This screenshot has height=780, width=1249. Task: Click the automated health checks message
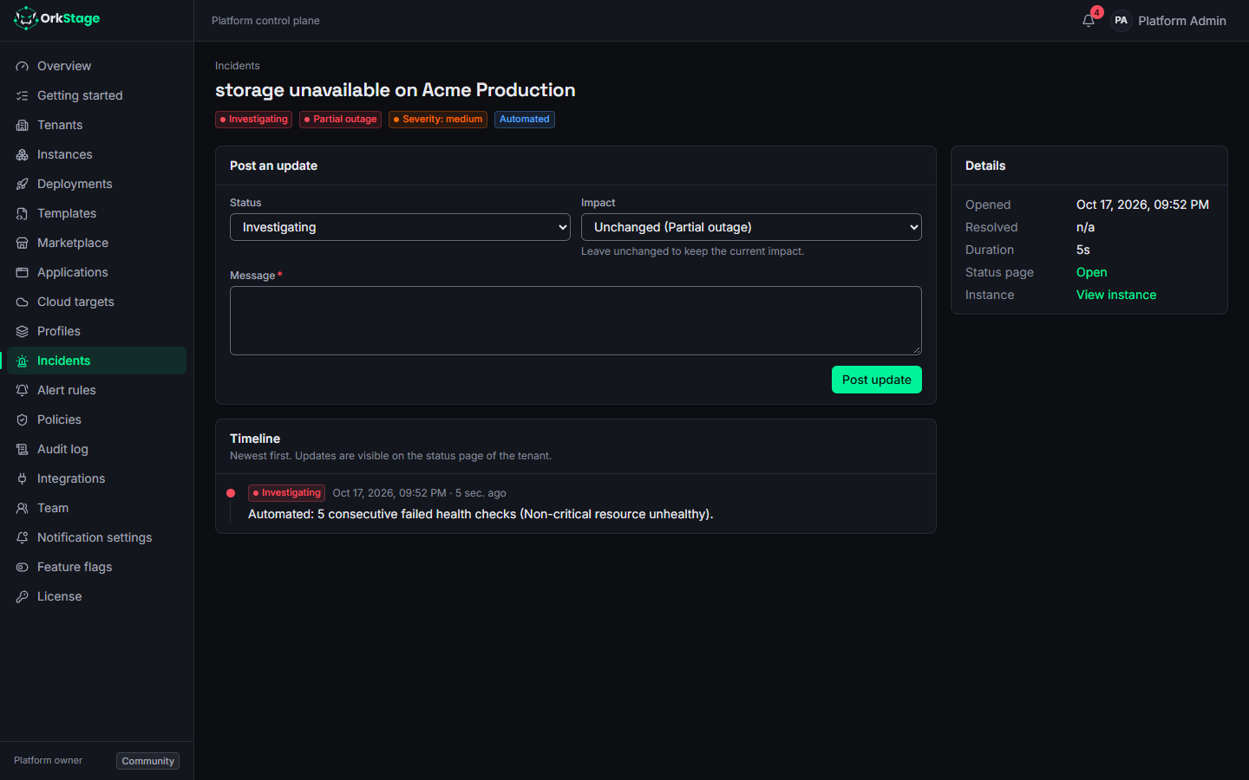click(481, 514)
